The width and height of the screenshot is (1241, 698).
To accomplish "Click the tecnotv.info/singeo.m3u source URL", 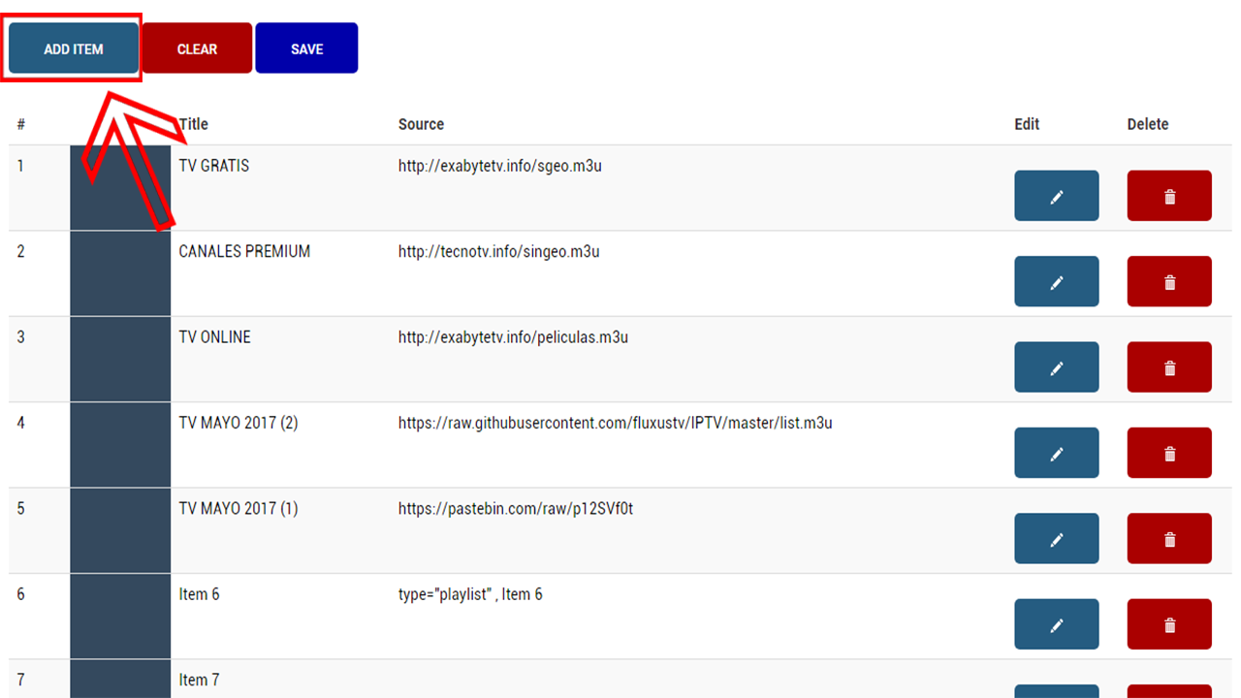I will [x=499, y=251].
